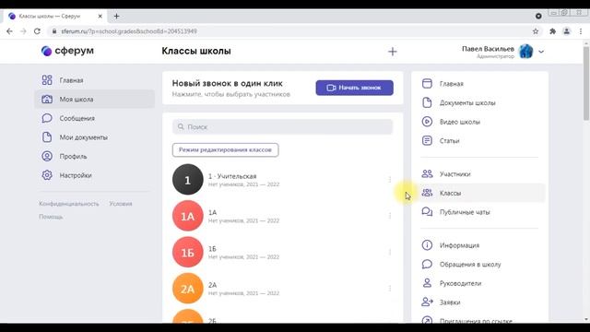Bookmark this page with the star
Screen dimensions: 590x332
[x=536, y=31]
